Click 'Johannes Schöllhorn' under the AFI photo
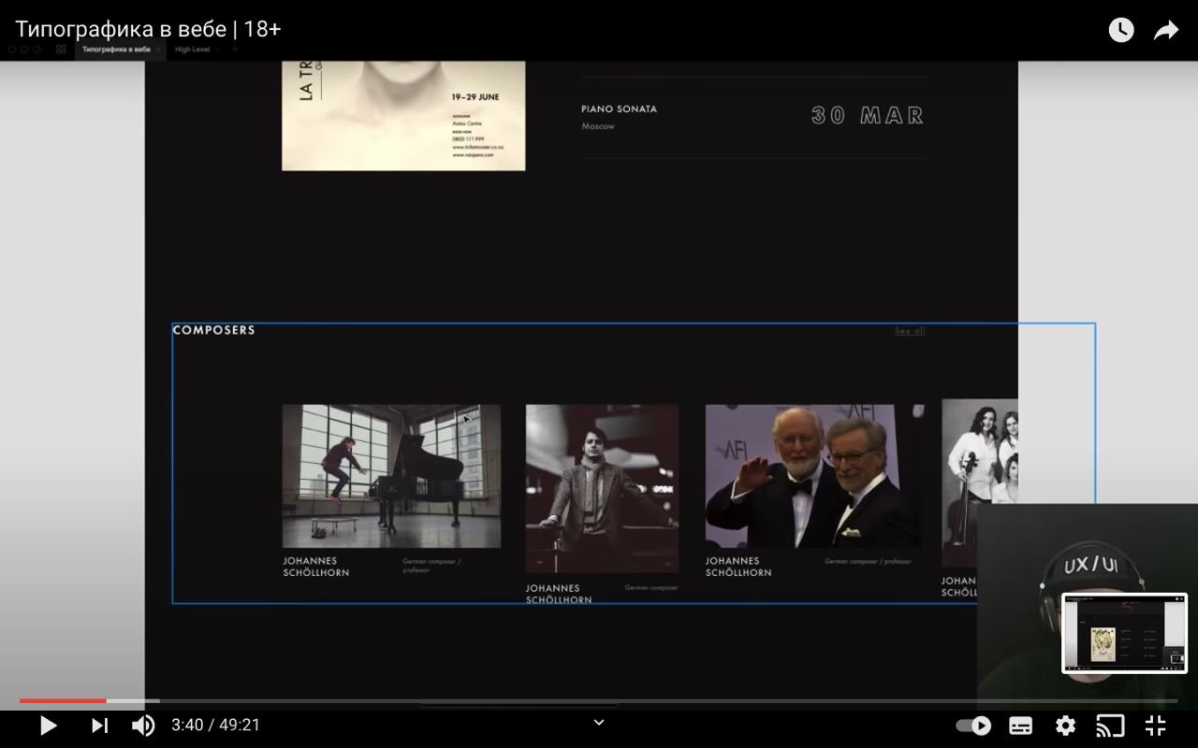1198x748 pixels. pyautogui.click(x=738, y=567)
